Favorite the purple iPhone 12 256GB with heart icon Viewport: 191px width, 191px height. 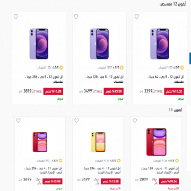[16, 17]
